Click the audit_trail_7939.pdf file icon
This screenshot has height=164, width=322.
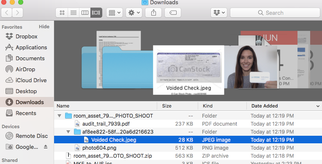77,124
